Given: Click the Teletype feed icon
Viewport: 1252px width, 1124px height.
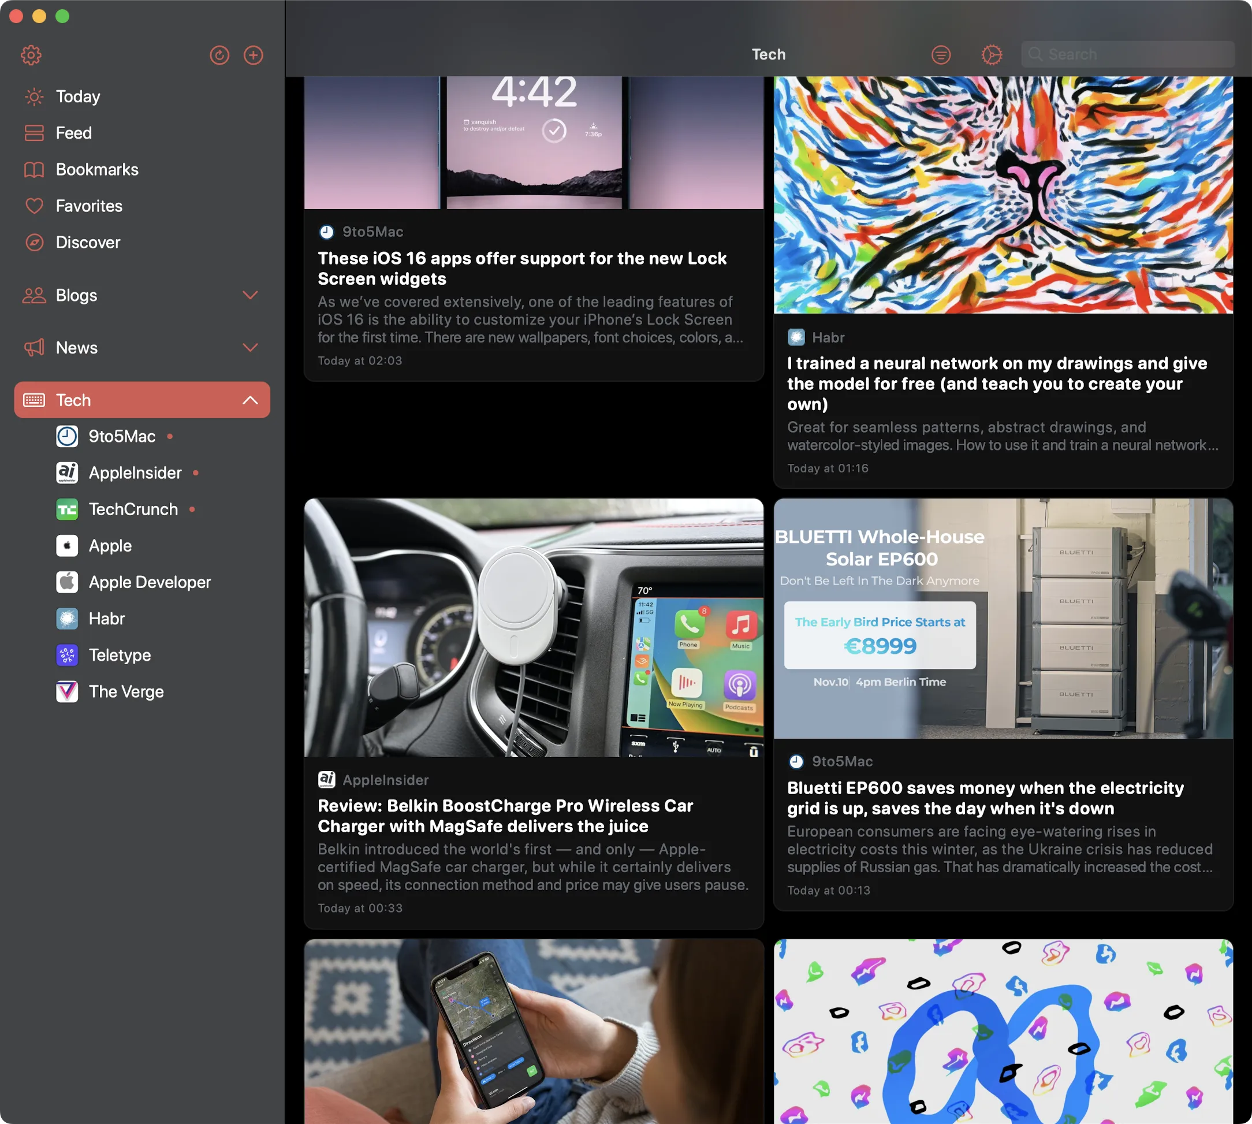Looking at the screenshot, I should pyautogui.click(x=68, y=655).
